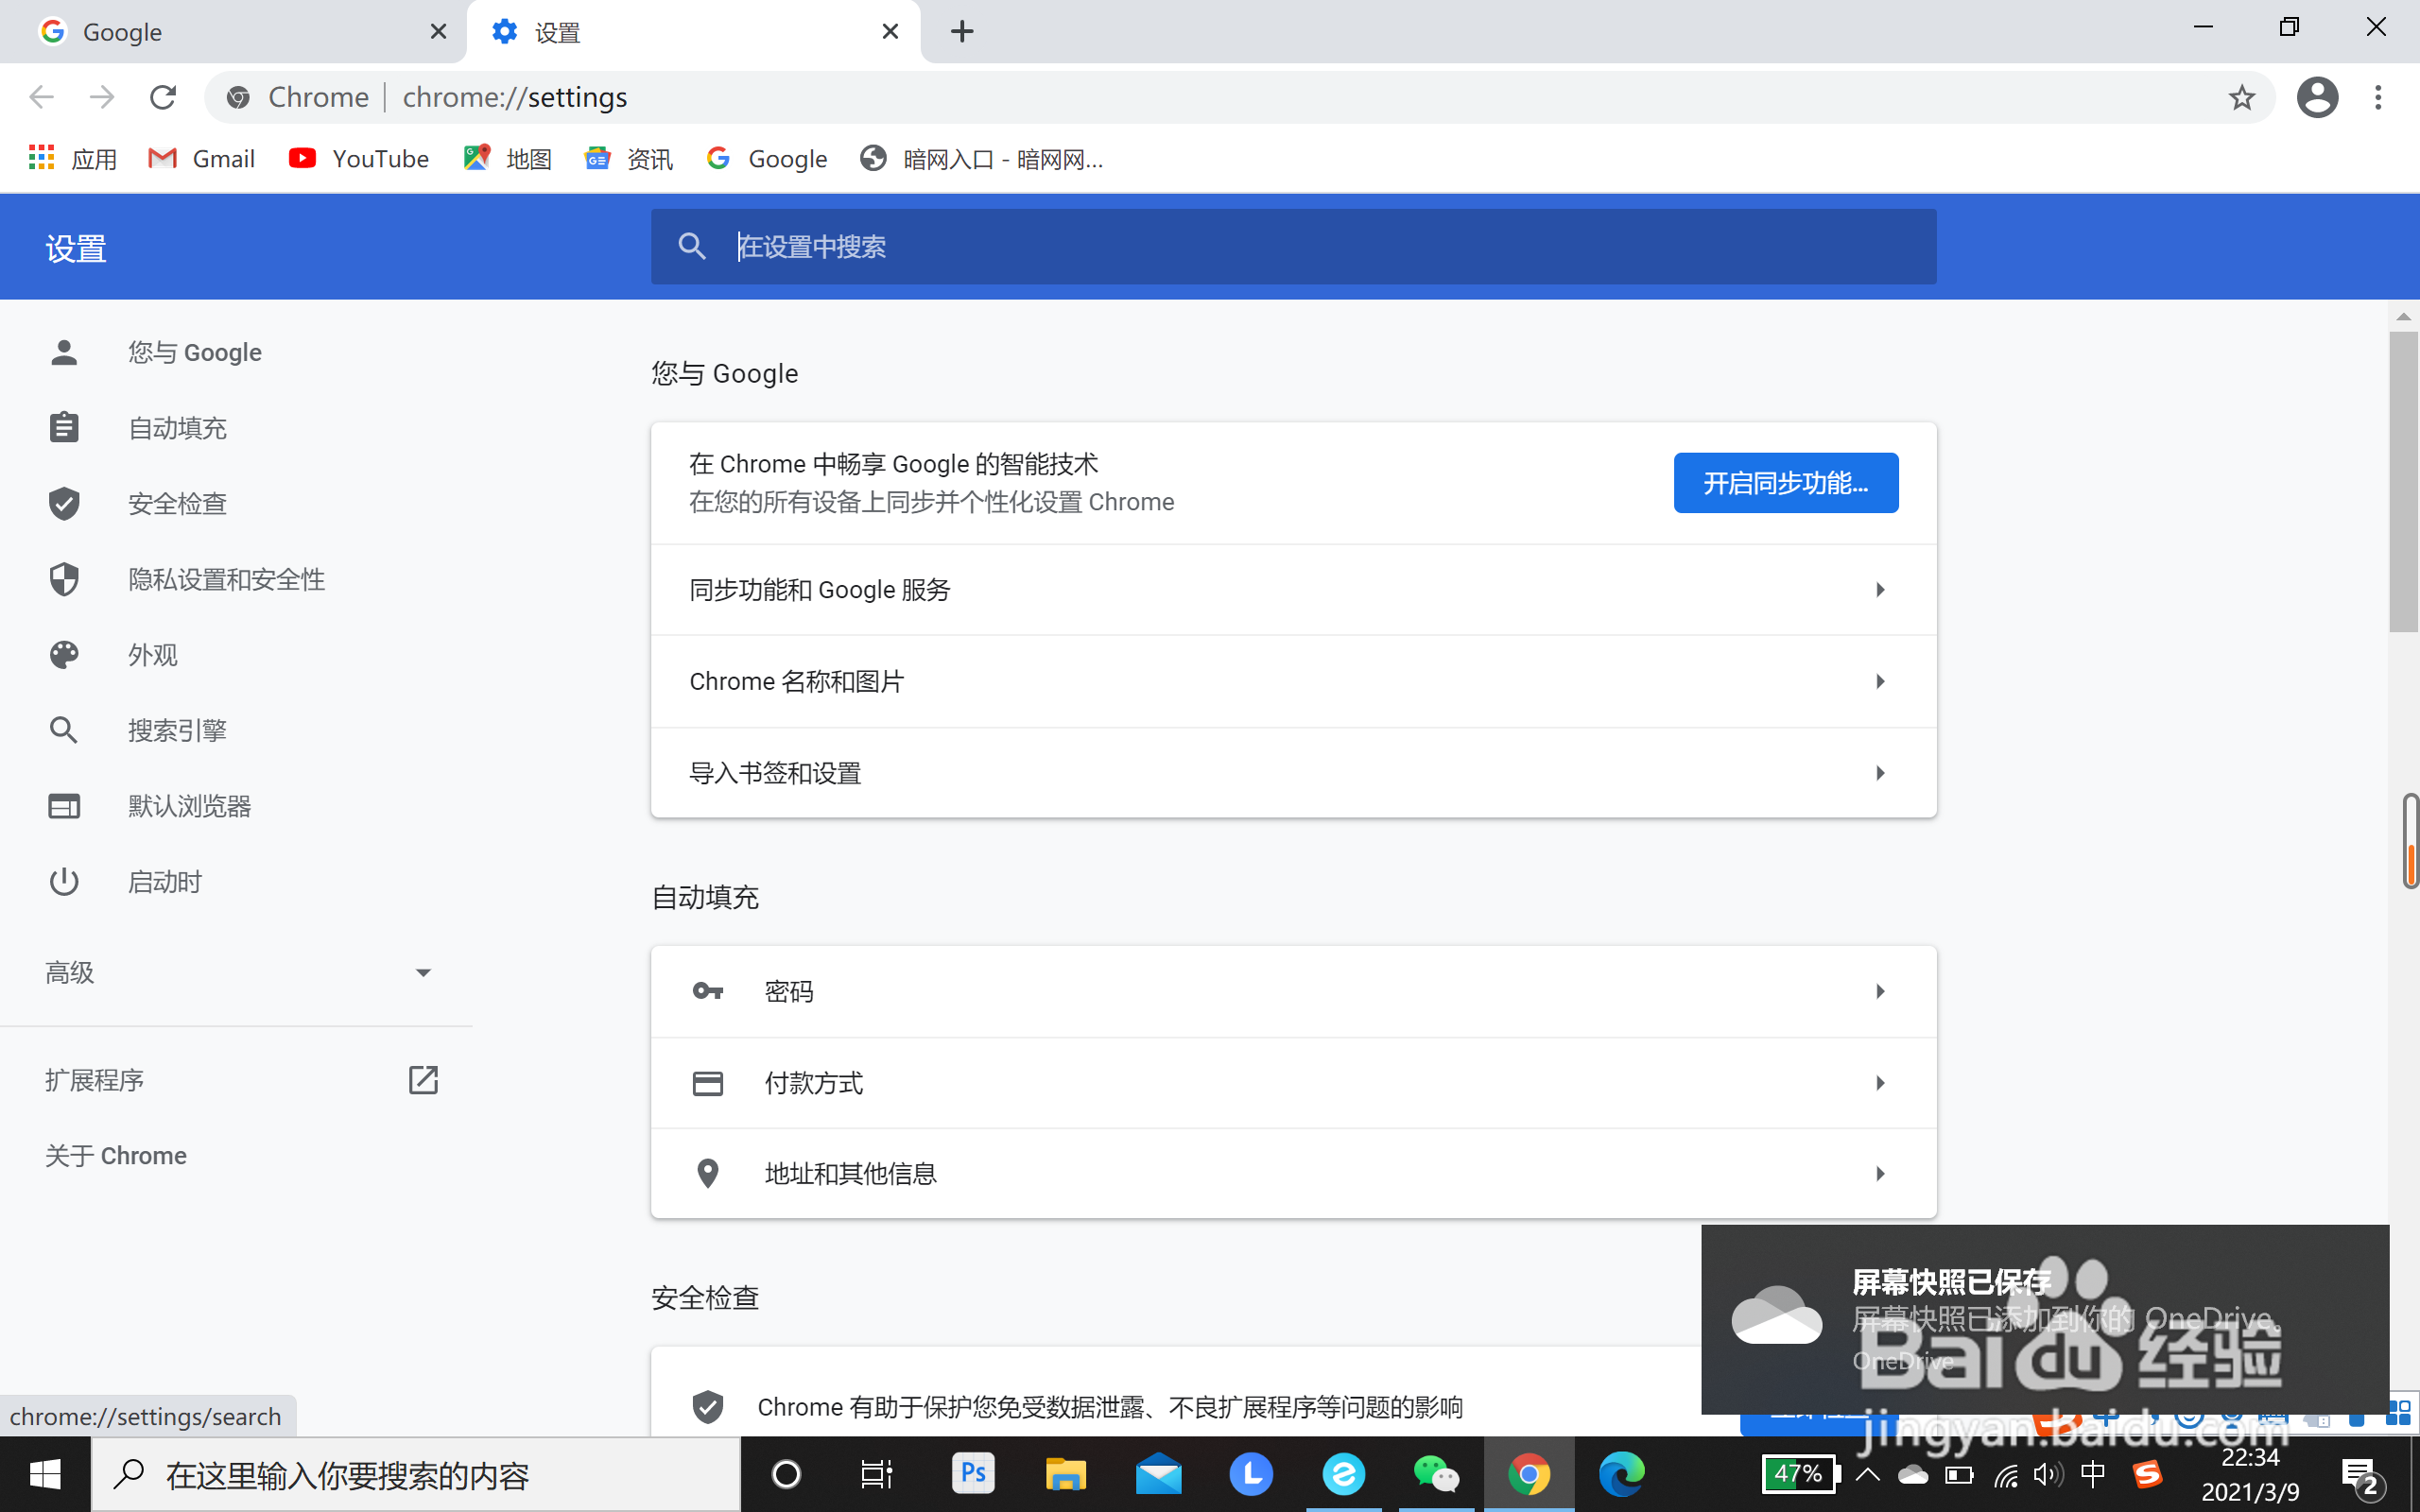
Task: Open the YouTube bookmark
Action: pos(358,158)
